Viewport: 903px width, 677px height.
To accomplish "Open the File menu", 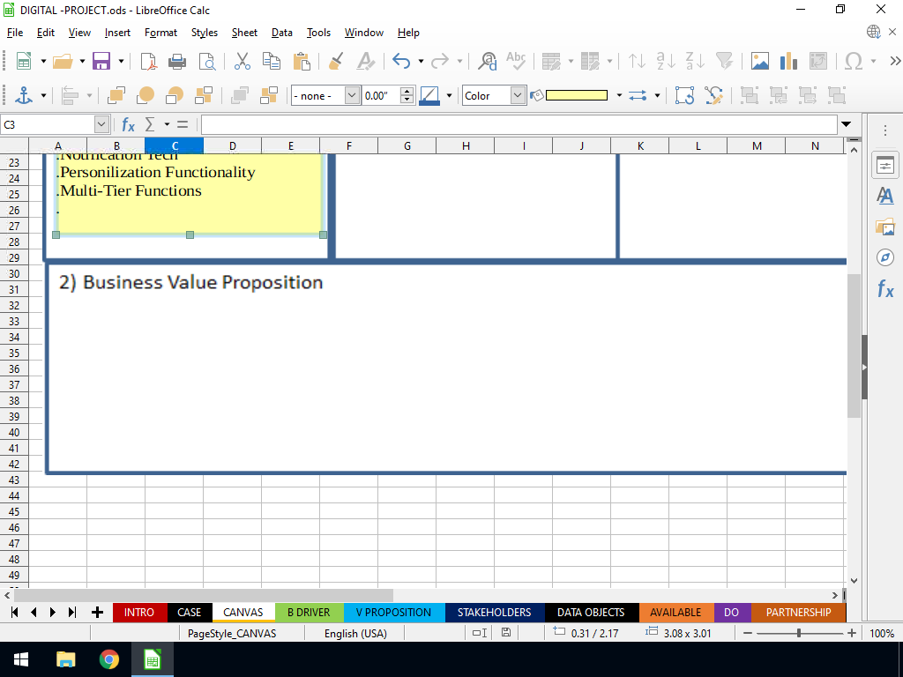I will 15,33.
